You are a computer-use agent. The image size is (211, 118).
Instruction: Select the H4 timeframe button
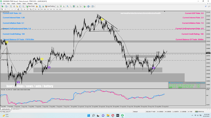coord(51,9)
